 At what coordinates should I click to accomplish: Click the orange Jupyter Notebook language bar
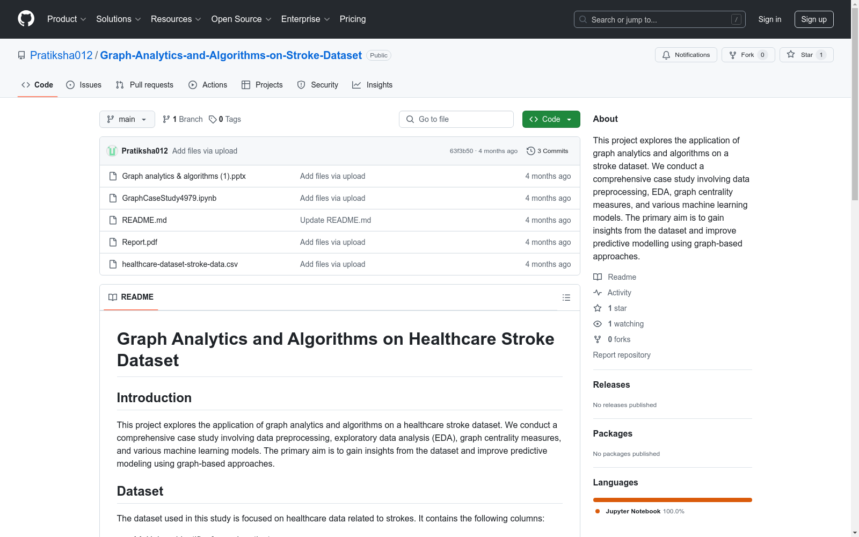pyautogui.click(x=673, y=500)
